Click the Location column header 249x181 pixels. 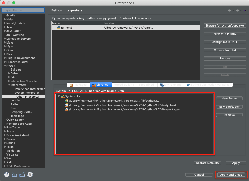pyautogui.click(x=129, y=23)
